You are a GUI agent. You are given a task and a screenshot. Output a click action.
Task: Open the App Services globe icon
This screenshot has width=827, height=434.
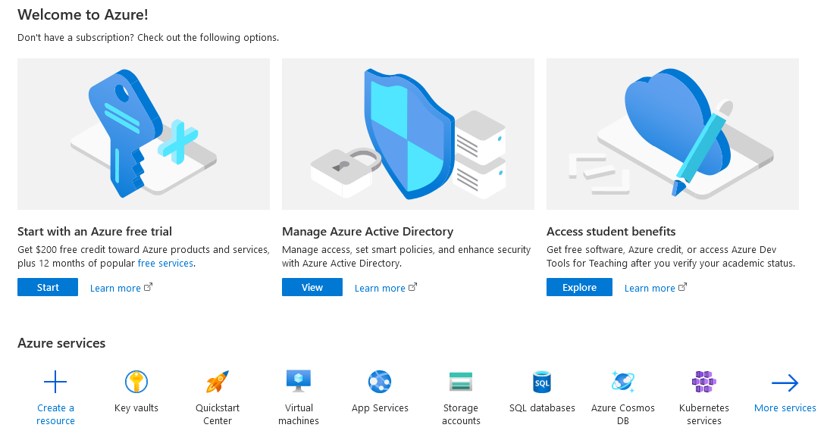click(380, 382)
